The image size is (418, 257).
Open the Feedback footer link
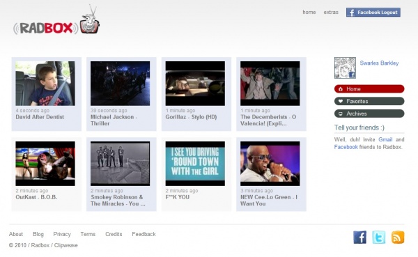click(144, 234)
